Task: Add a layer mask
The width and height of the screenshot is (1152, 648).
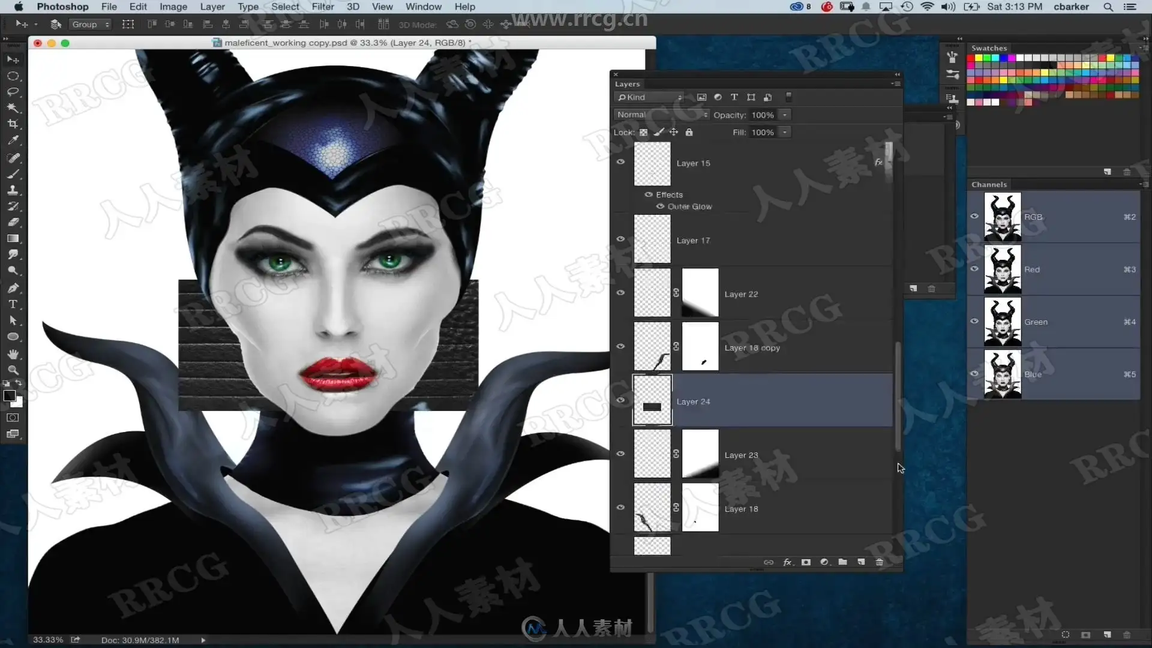Action: pos(806,562)
